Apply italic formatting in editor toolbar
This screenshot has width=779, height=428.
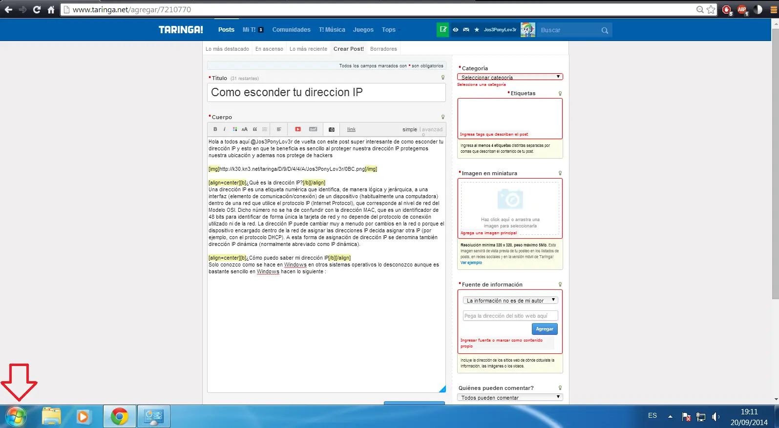coord(224,129)
